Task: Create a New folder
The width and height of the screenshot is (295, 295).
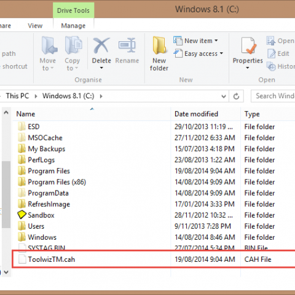Action: pyautogui.click(x=159, y=54)
